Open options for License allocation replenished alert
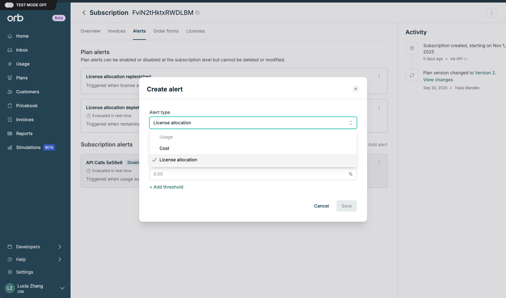Viewport: 506px width, 298px height. point(379,77)
